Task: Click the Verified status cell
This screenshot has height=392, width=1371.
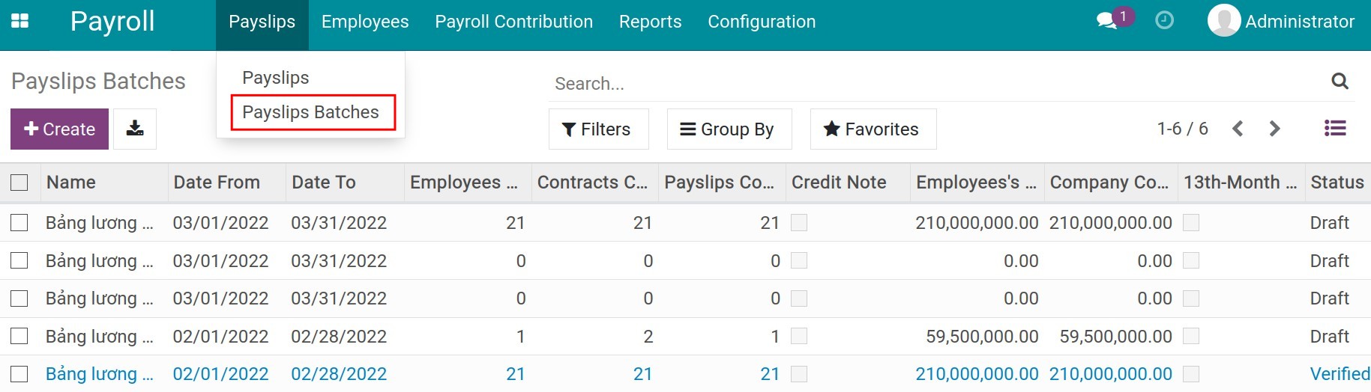Action: pos(1340,374)
